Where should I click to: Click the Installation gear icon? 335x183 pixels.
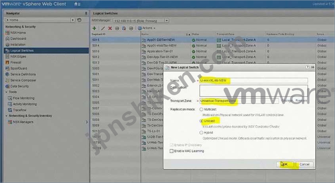coord(8,45)
